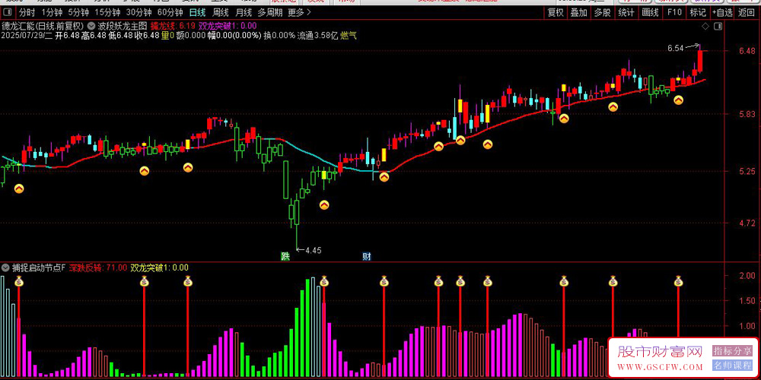Viewport: 761px width, 380px height.
Task: Open the 多股 multi-stock view
Action: [x=602, y=13]
